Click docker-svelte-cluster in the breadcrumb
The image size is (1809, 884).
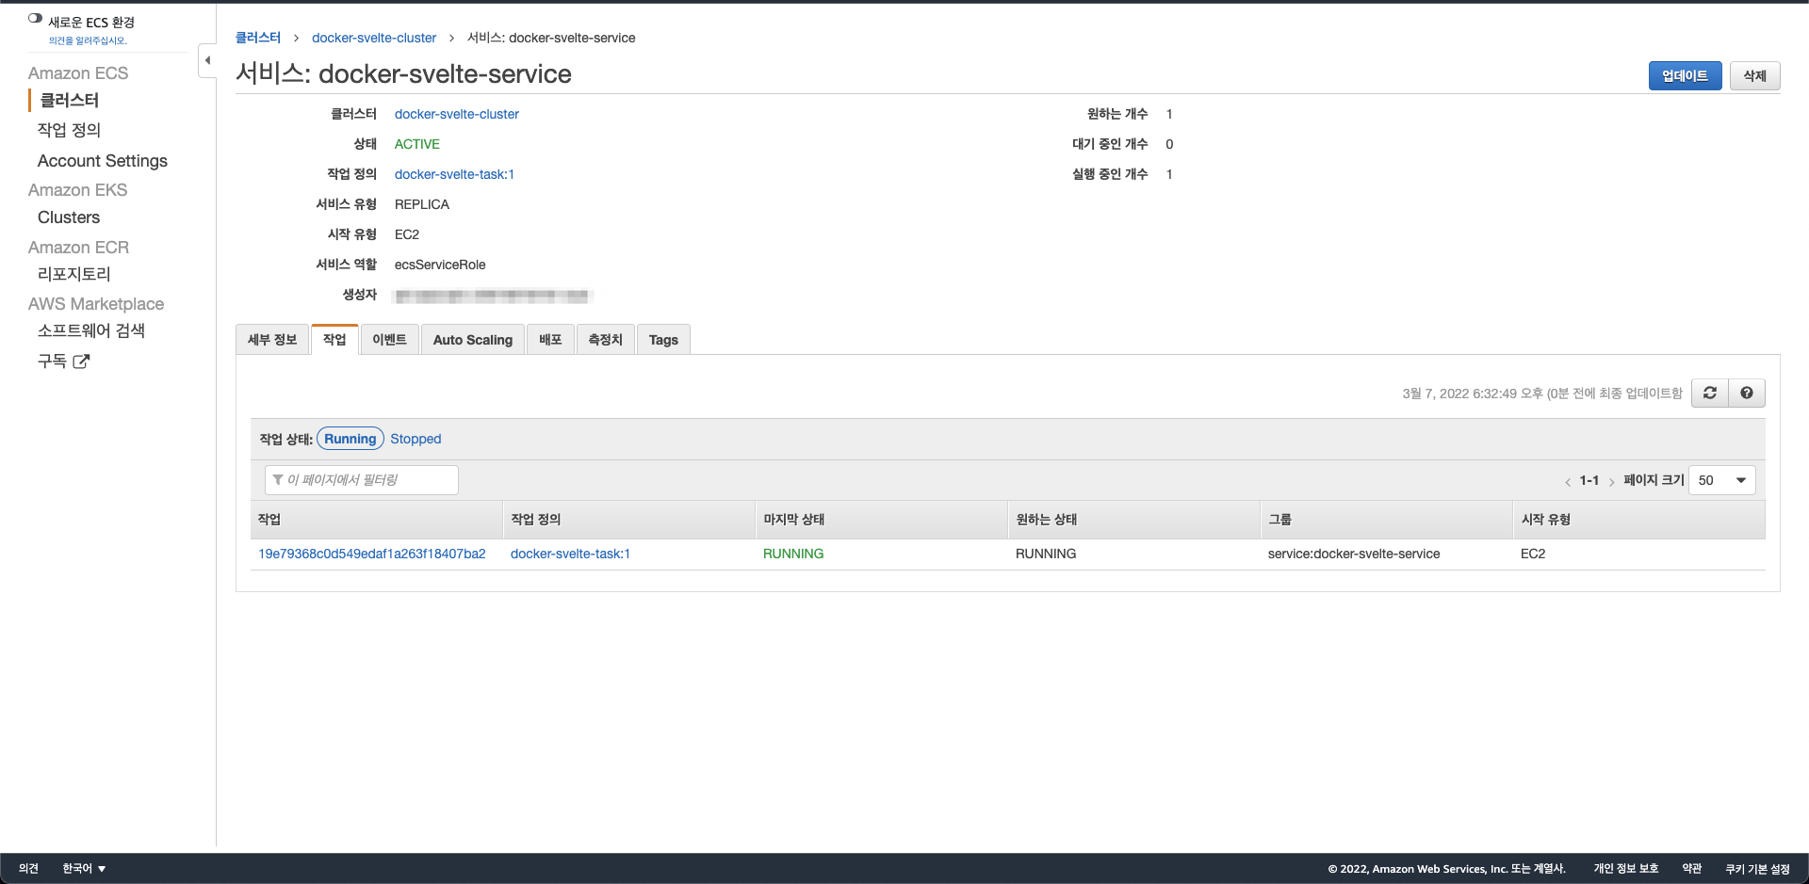pos(374,38)
